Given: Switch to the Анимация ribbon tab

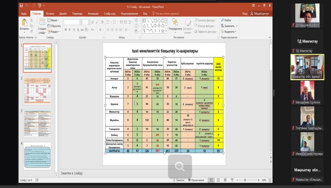Looking at the screenshot, I should tap(93, 14).
